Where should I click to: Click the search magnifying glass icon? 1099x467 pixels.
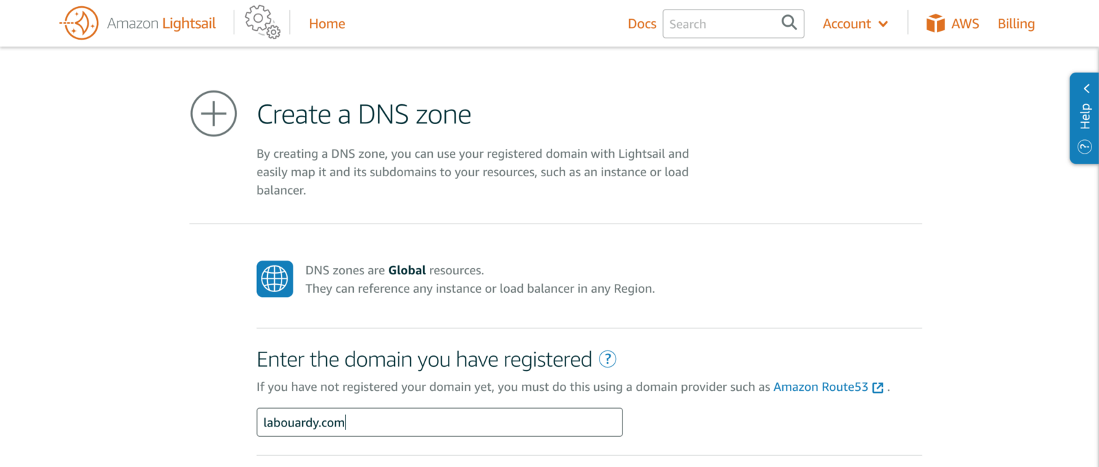click(789, 23)
